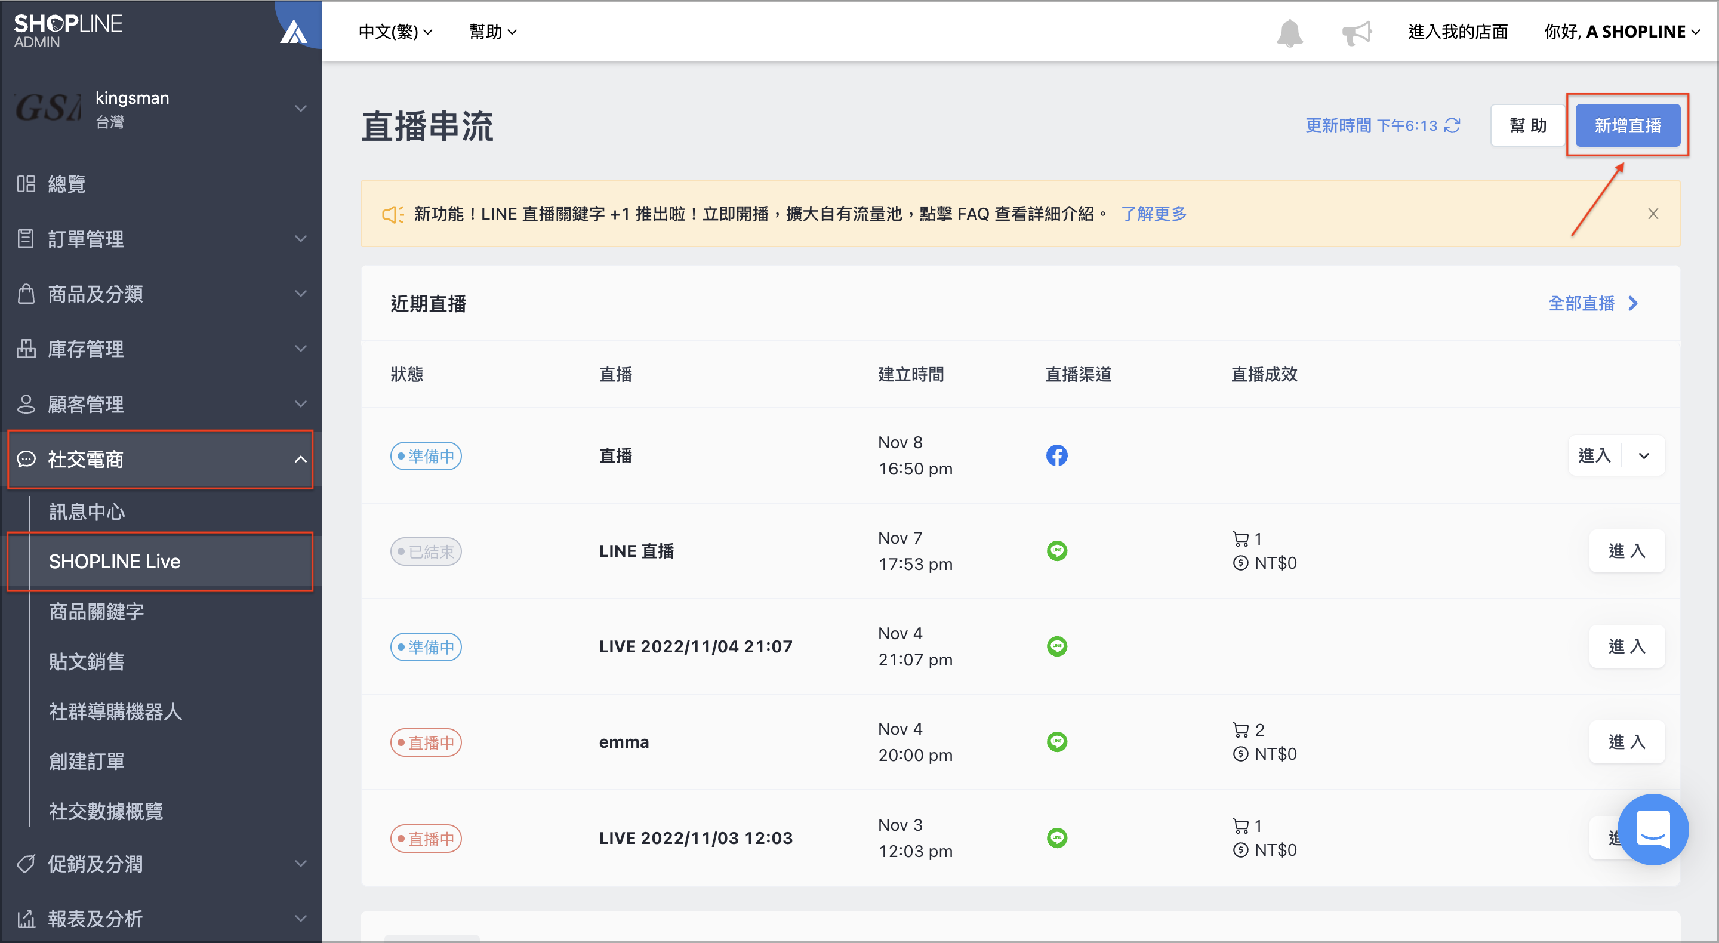Click 進入 for LIVE 2022/11/04 21:07
The width and height of the screenshot is (1719, 943).
[x=1626, y=646]
